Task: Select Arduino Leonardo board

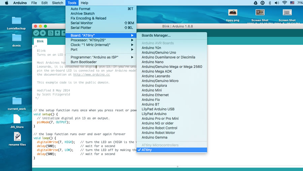Action: [172, 76]
